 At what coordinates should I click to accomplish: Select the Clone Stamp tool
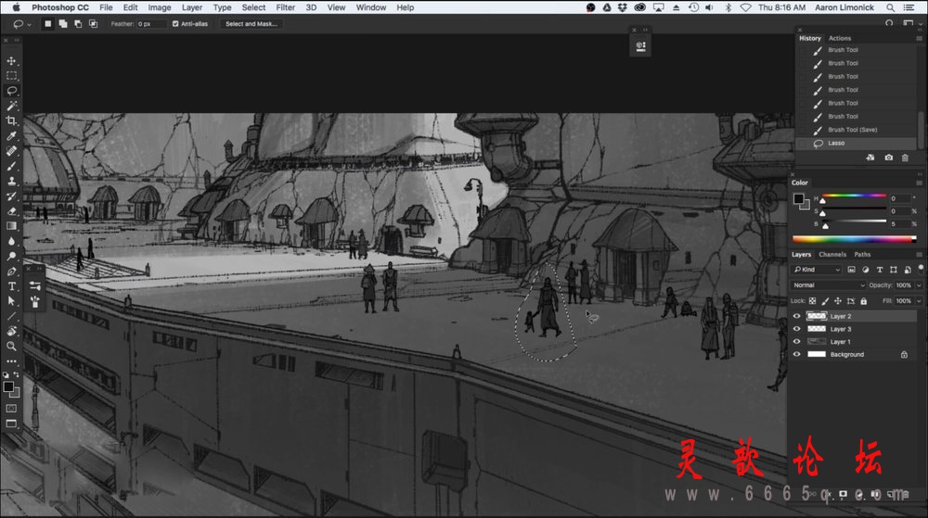11,181
